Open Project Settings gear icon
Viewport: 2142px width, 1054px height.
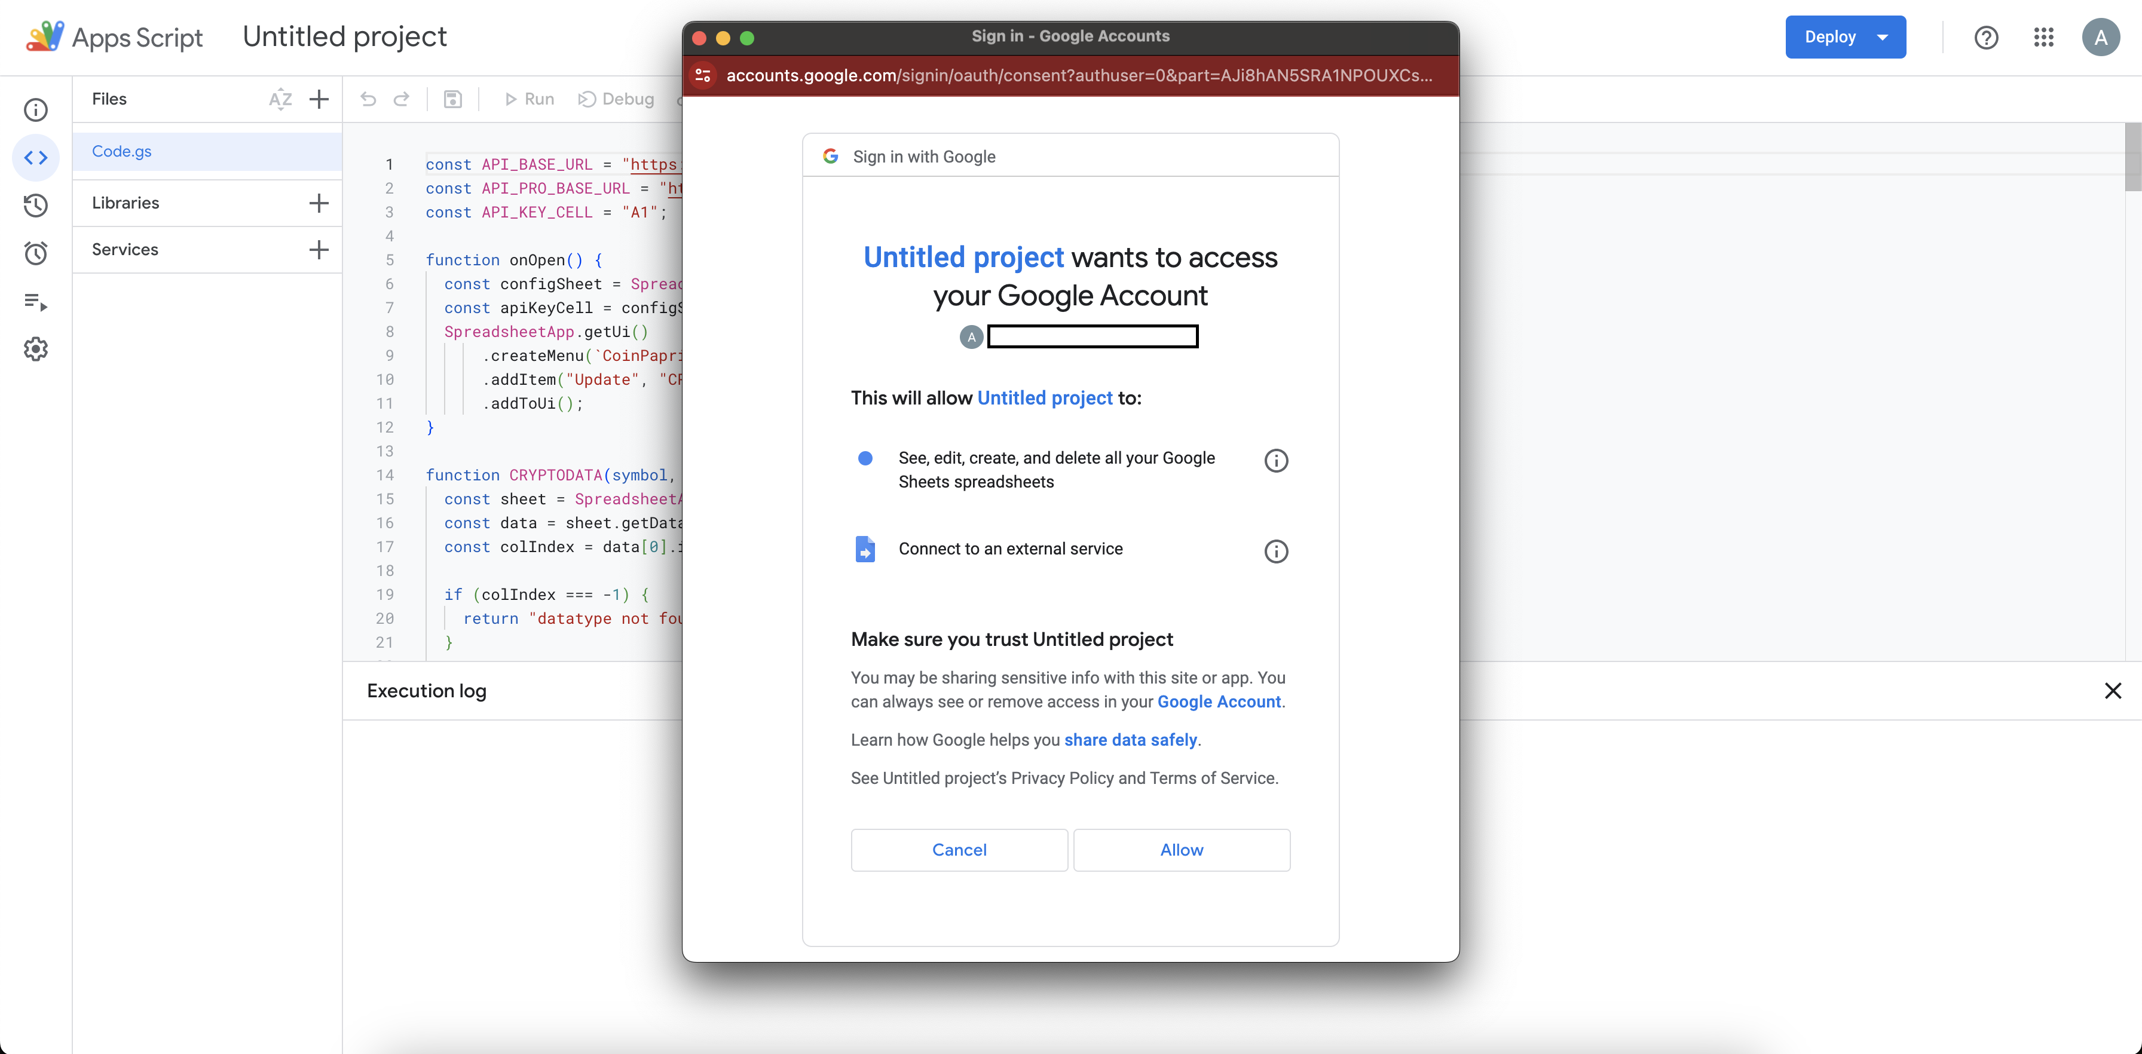pos(36,349)
